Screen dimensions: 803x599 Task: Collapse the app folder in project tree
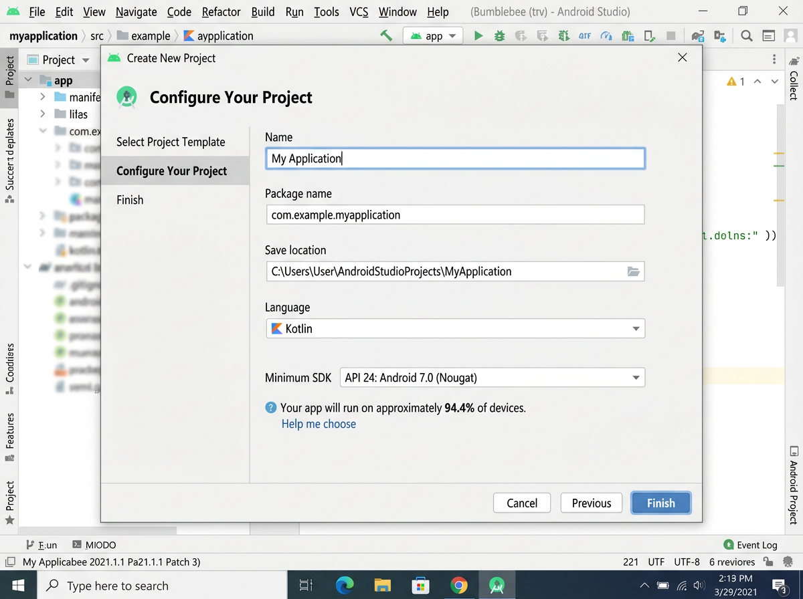click(29, 80)
